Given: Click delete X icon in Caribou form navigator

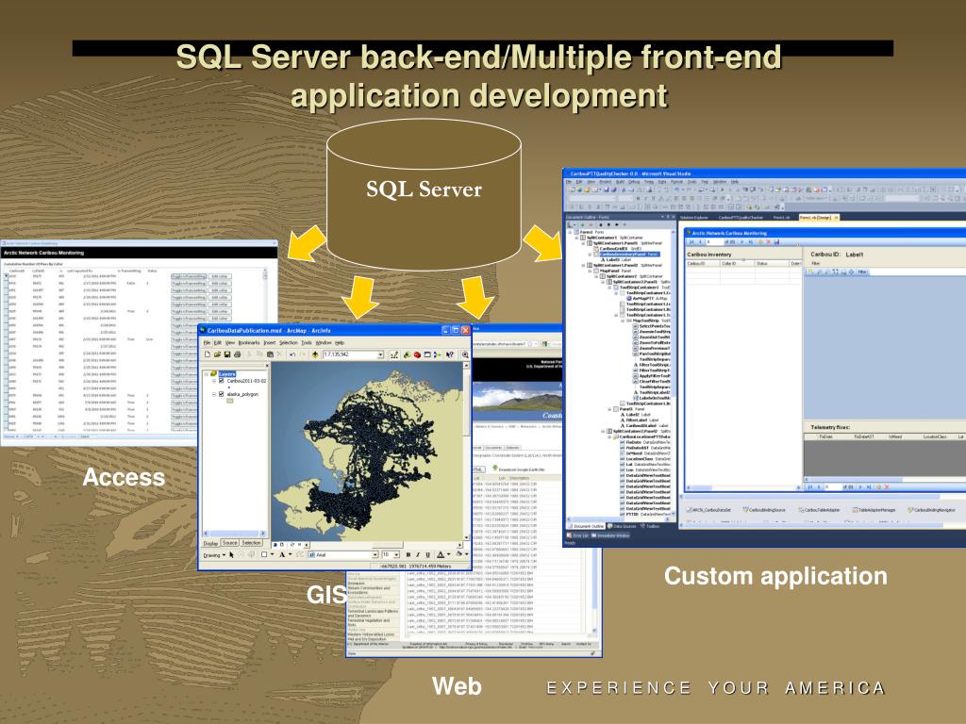Looking at the screenshot, I should pos(768,242).
